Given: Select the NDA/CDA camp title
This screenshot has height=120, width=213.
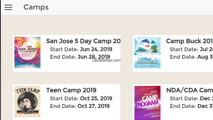Looking at the screenshot, I should [189, 90].
